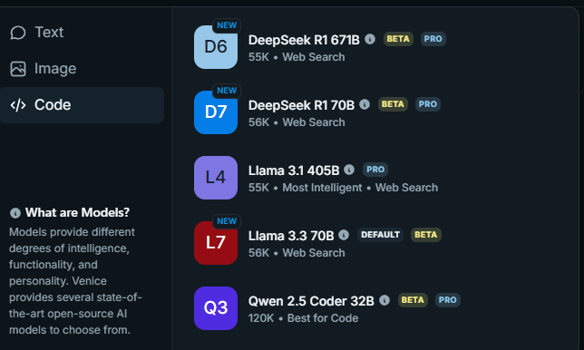Show info for Llama 3.1 405B
The height and width of the screenshot is (350, 584).
[349, 170]
